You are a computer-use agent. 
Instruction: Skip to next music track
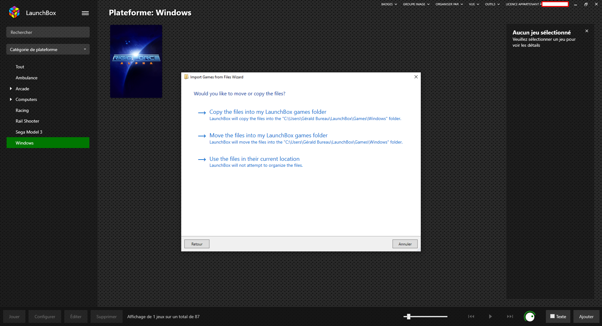click(x=510, y=317)
